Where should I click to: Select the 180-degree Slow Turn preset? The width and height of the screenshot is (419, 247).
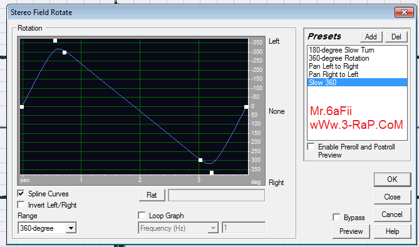click(341, 50)
